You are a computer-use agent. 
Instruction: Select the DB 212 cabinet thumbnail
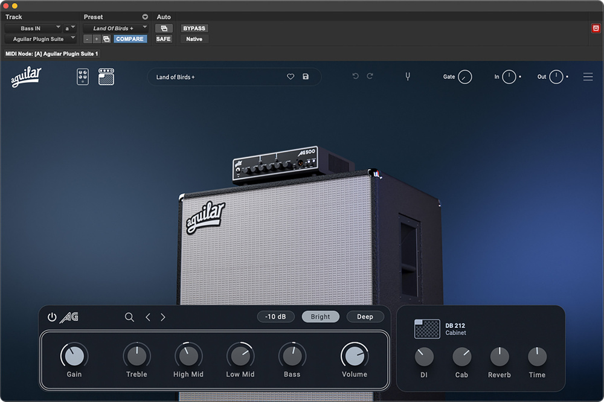(427, 329)
